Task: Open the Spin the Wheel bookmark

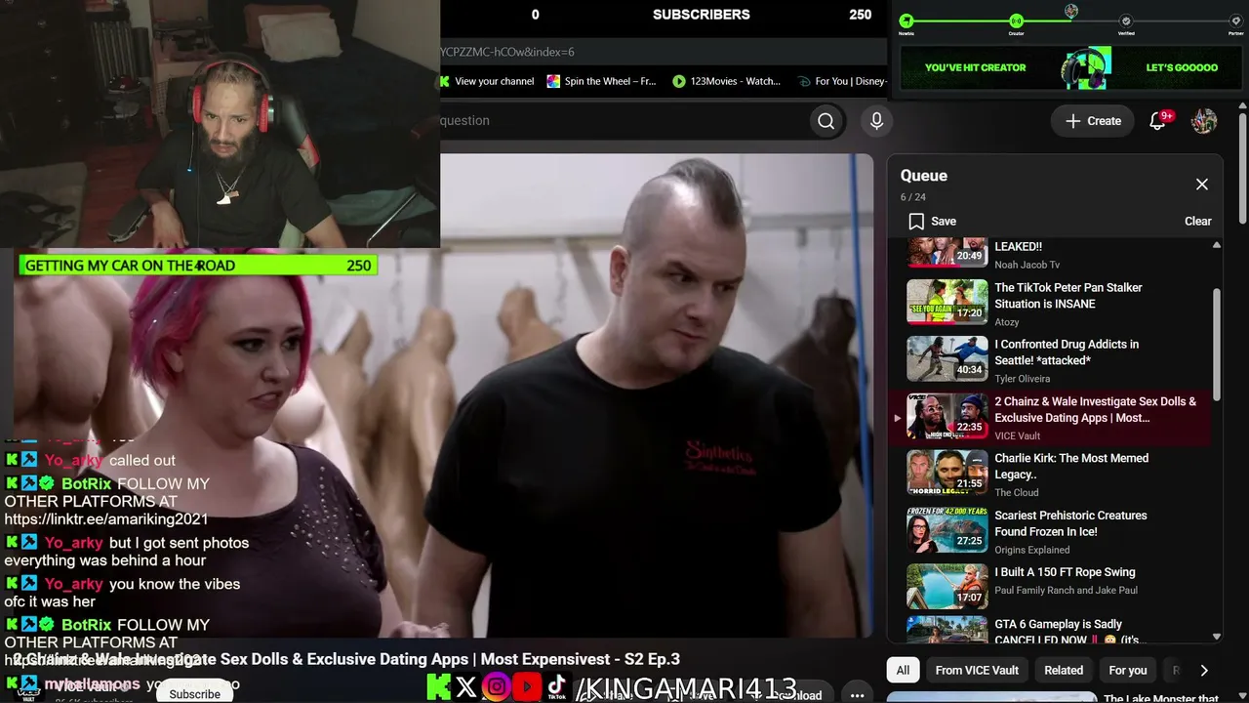Action: 602,81
